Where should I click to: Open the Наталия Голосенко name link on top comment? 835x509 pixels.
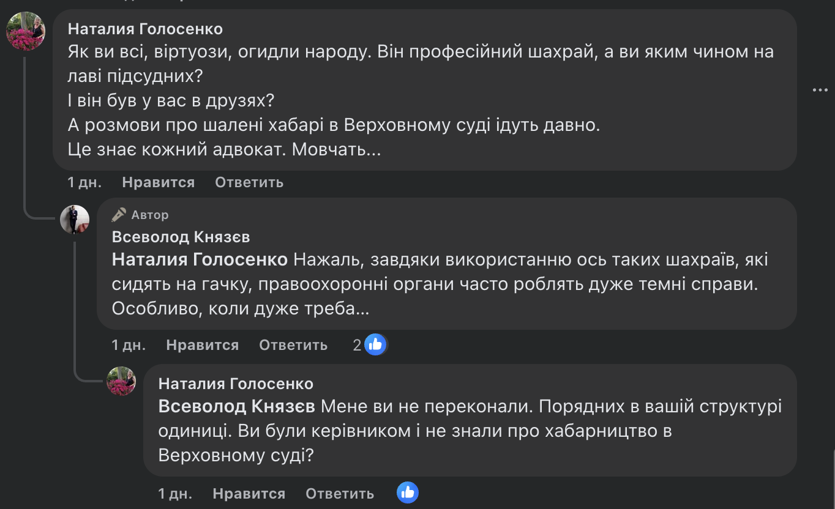[x=145, y=29]
